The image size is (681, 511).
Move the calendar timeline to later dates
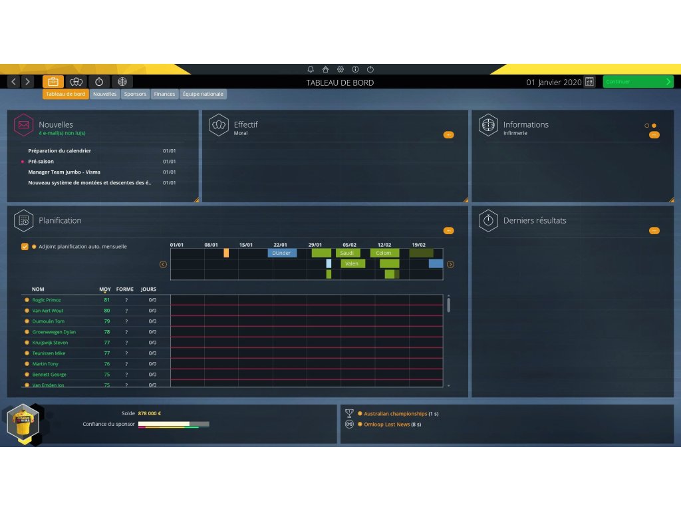coord(450,264)
